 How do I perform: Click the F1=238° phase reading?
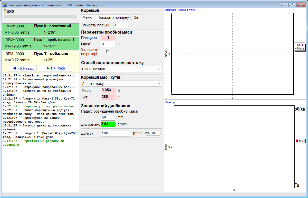[49, 32]
